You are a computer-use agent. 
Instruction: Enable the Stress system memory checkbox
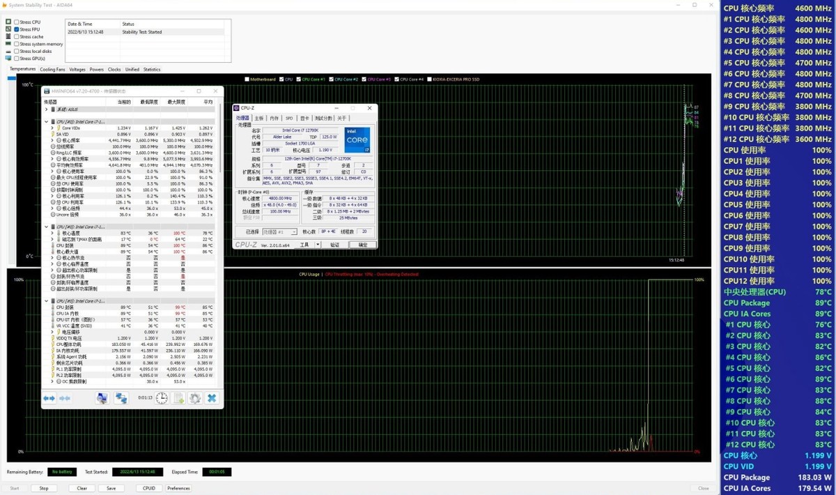click(x=17, y=44)
